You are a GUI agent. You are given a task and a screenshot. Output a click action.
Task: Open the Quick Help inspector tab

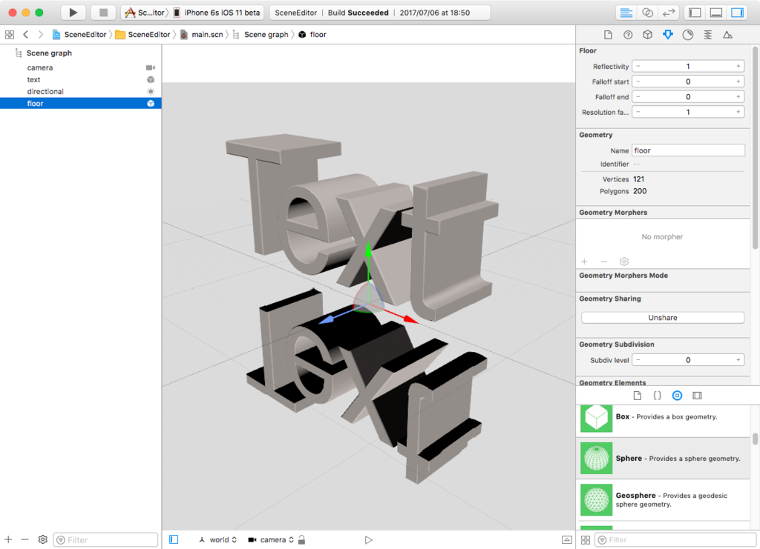pos(628,35)
